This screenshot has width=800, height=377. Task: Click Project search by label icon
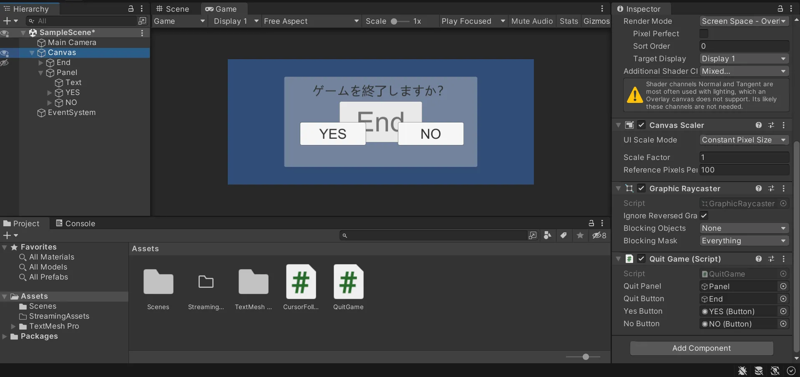coord(564,236)
